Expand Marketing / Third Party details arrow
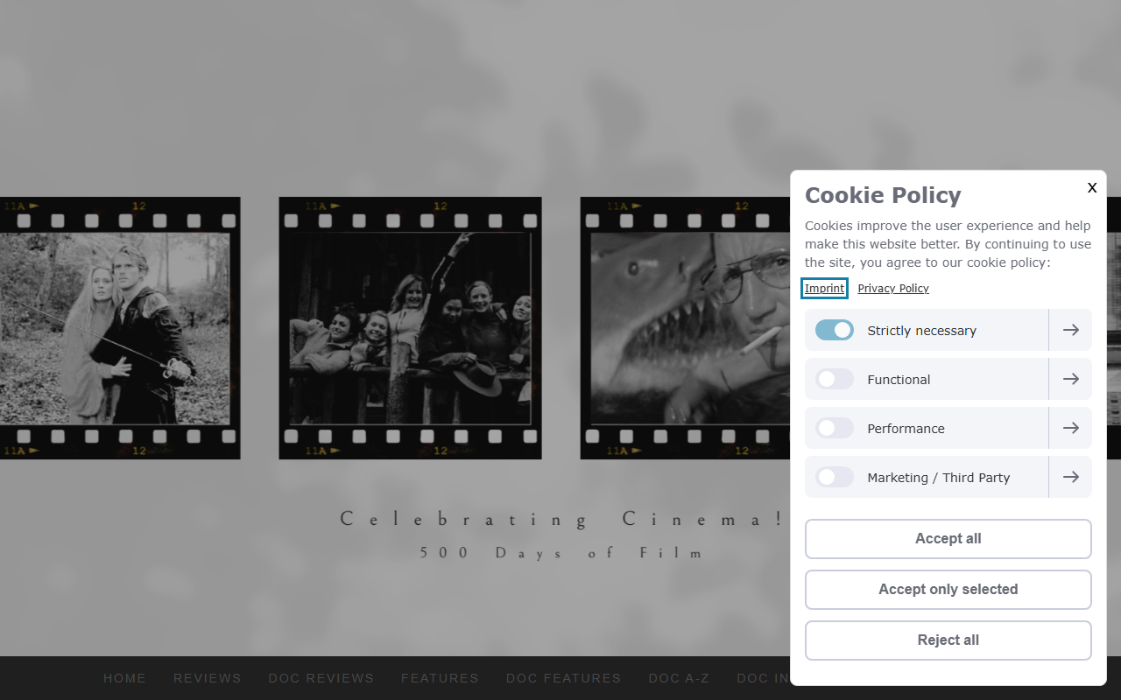Image resolution: width=1121 pixels, height=700 pixels. pyautogui.click(x=1070, y=477)
